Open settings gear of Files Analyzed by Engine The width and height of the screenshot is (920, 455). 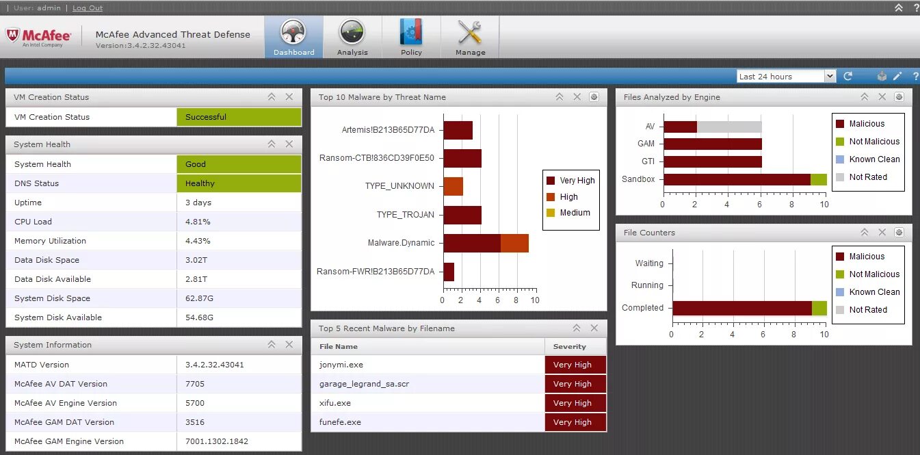click(x=899, y=97)
